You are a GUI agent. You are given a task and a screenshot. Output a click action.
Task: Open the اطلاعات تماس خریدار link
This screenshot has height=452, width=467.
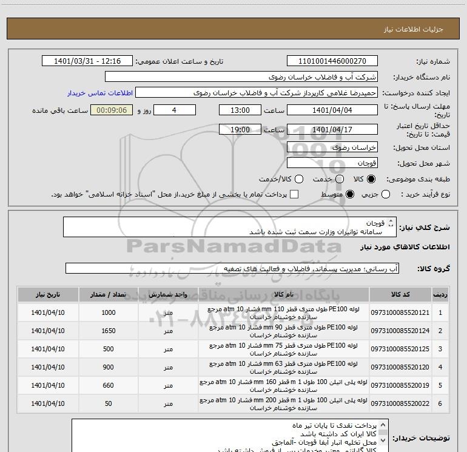point(100,93)
